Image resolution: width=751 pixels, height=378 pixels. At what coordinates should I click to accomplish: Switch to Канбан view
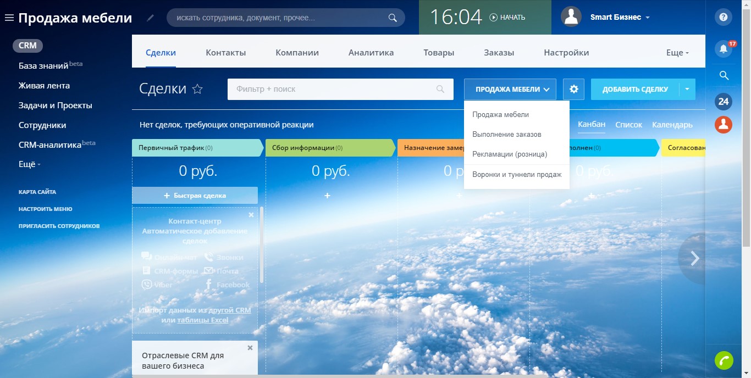[592, 124]
